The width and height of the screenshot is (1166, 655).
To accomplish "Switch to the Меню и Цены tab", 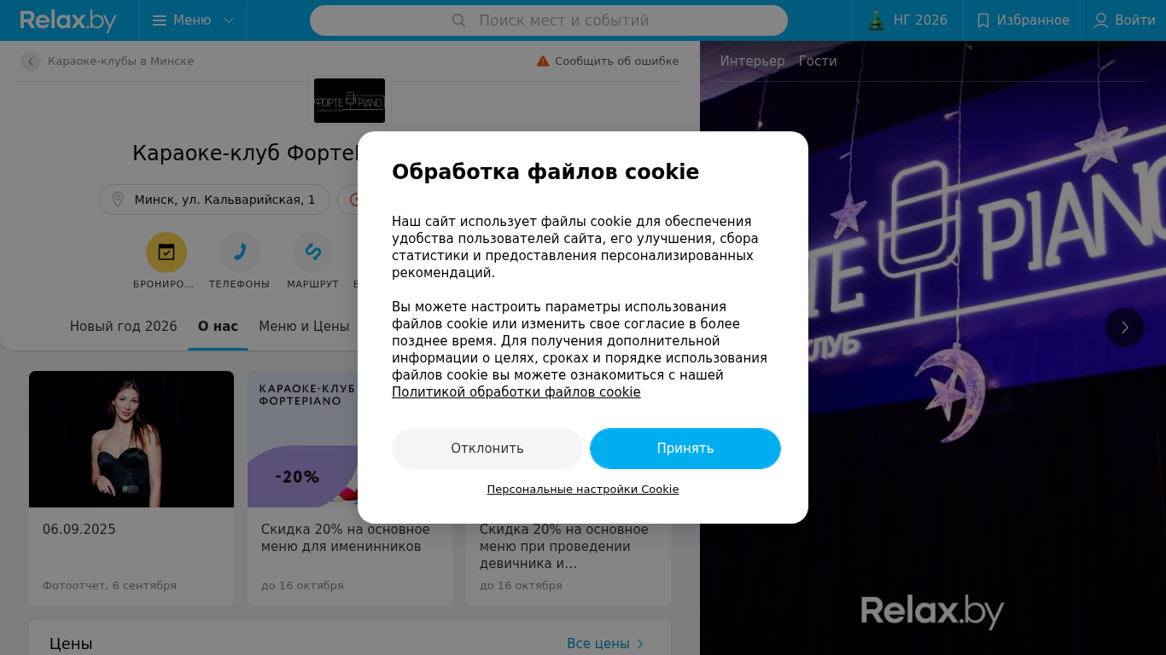I will tap(304, 327).
